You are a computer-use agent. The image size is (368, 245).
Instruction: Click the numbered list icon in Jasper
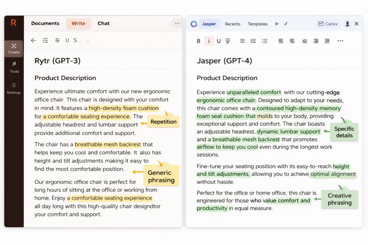point(253,41)
